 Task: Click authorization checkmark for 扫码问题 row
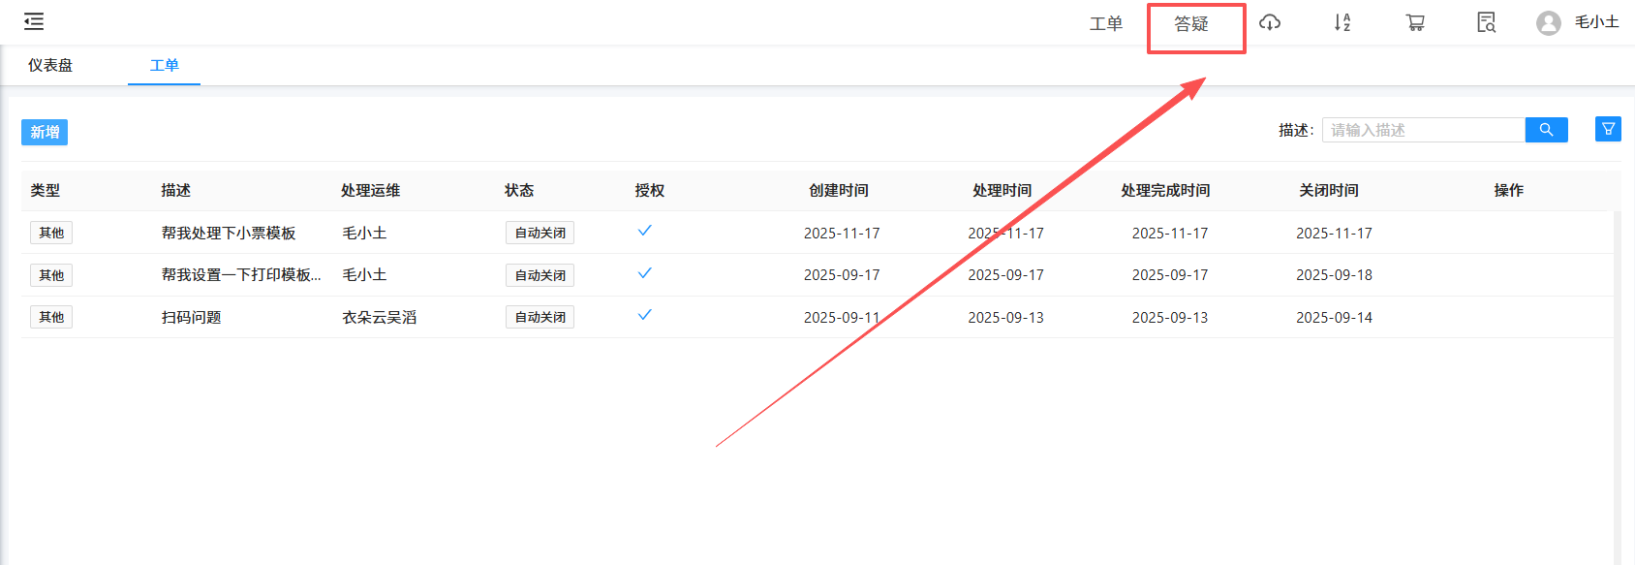tap(644, 315)
